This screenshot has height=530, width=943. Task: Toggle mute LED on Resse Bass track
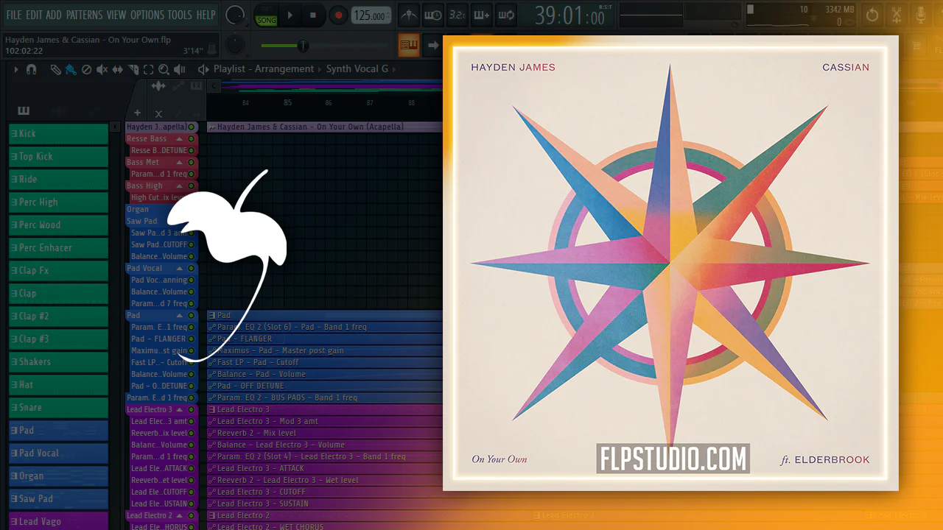pyautogui.click(x=192, y=139)
